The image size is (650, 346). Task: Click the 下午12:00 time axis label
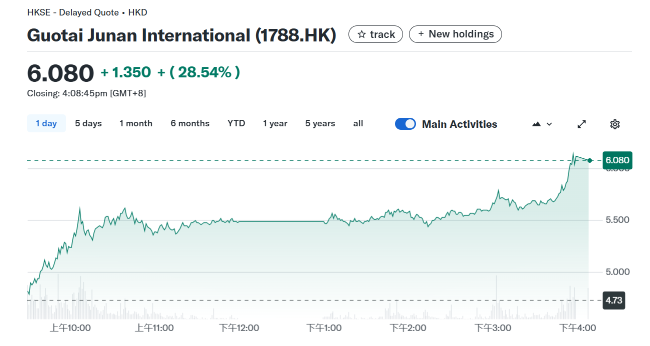coord(239,328)
